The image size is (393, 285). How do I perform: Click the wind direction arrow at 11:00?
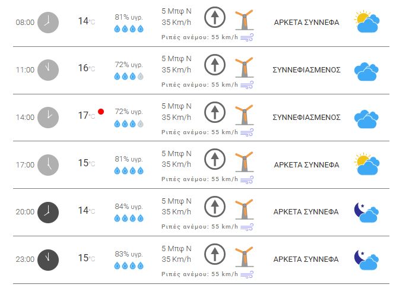tap(214, 64)
